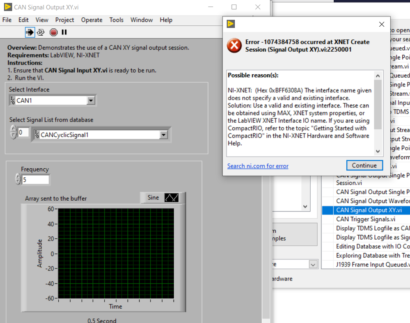Click the LabVIEW icon in the error dialog
Image resolution: width=410 pixels, height=323 pixels.
[x=231, y=24]
